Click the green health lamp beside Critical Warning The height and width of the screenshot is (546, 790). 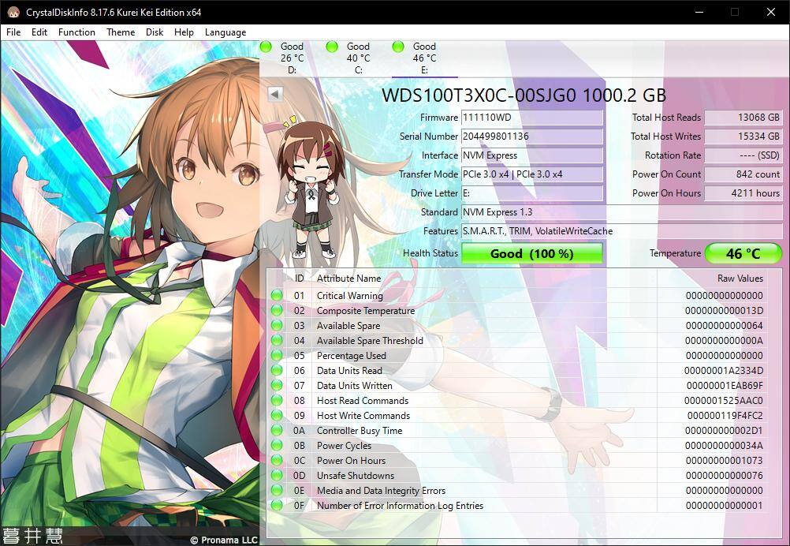click(278, 295)
